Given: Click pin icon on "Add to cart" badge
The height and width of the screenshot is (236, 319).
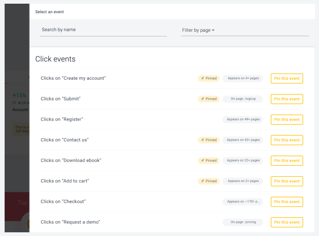Looking at the screenshot, I should click(x=203, y=181).
